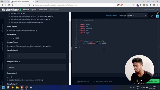Click the Sample Output 0 Weird box
Screen dimensions: 160x90
click(37, 67)
